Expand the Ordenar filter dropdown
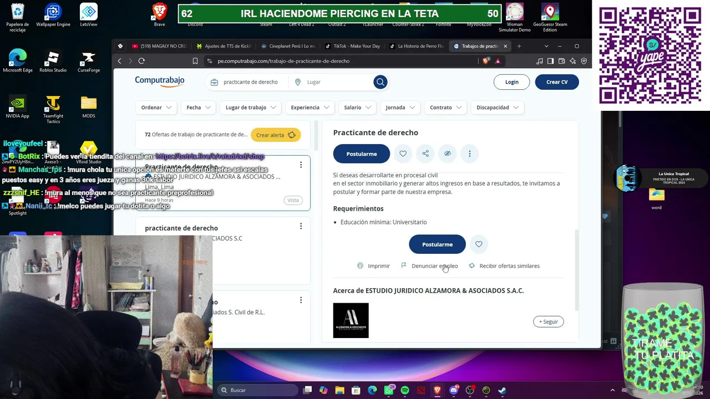This screenshot has height=399, width=710. point(156,108)
